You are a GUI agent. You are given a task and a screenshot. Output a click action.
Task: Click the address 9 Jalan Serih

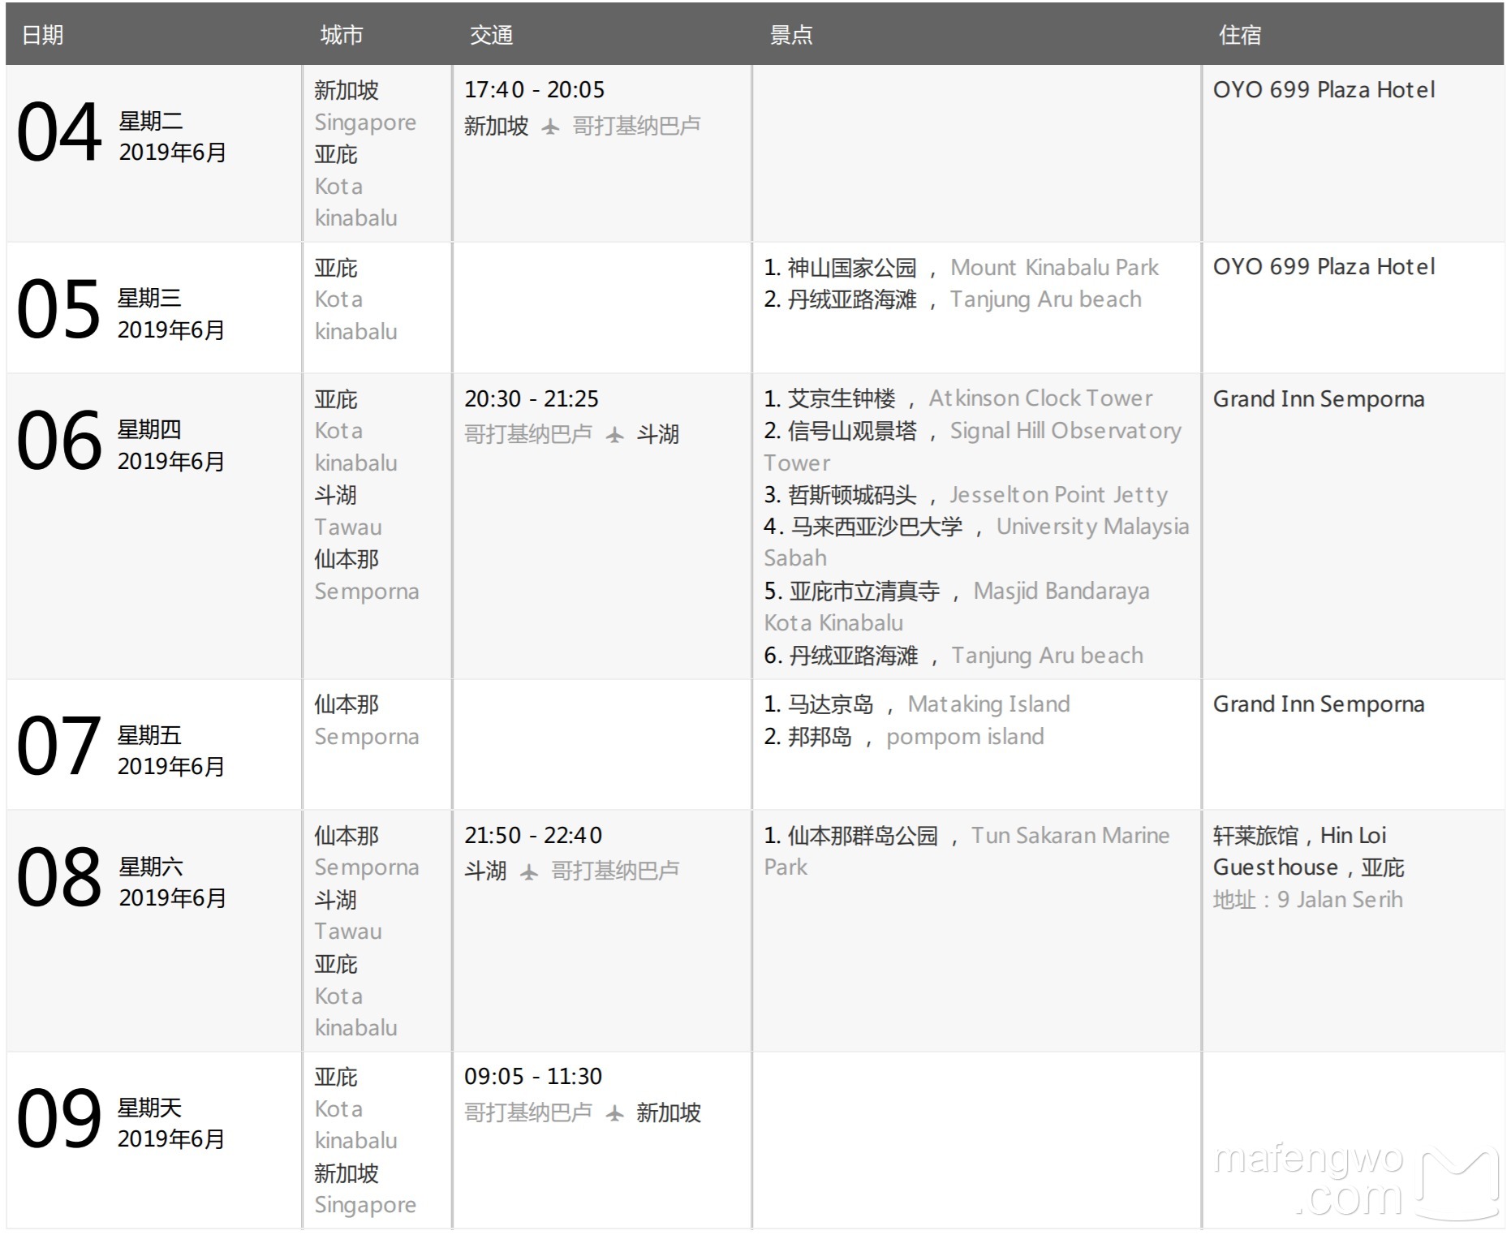click(x=1308, y=900)
